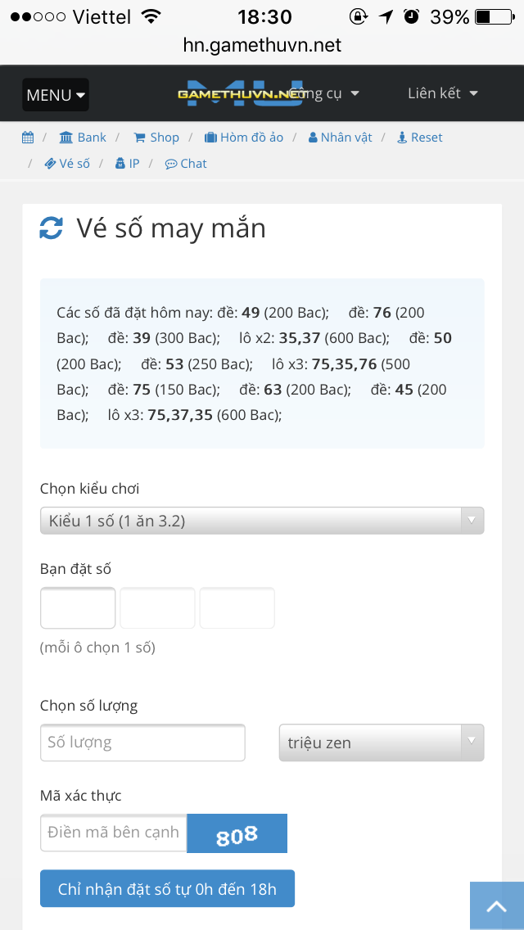Open the Vé số ticket link
Screen dimensions: 524x930
click(x=67, y=164)
